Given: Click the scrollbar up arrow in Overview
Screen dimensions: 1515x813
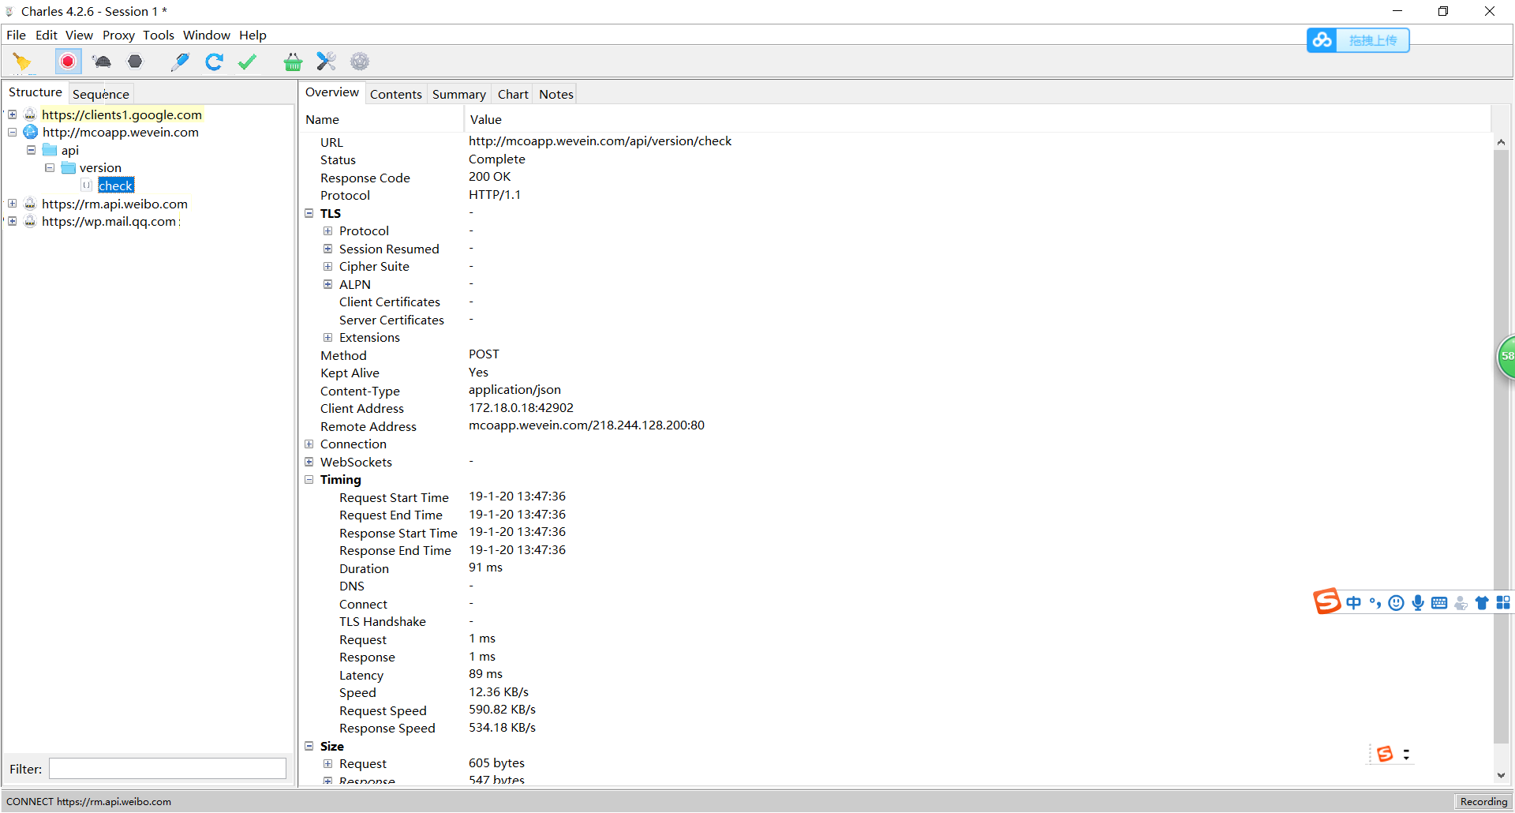Looking at the screenshot, I should coord(1501,142).
